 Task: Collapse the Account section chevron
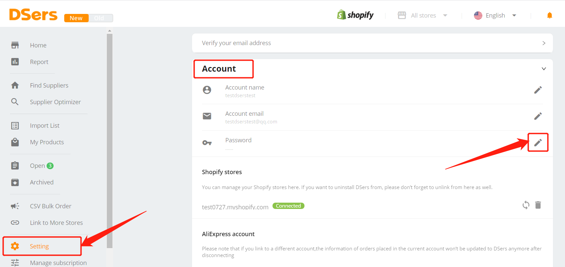point(544,69)
